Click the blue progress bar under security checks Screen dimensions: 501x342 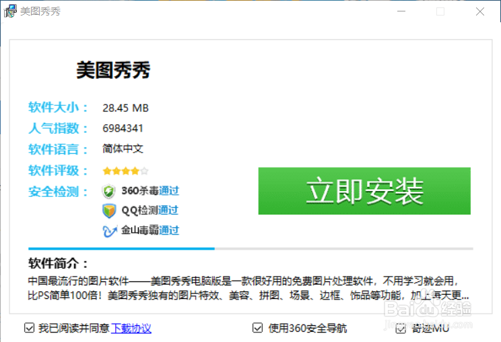121,248
